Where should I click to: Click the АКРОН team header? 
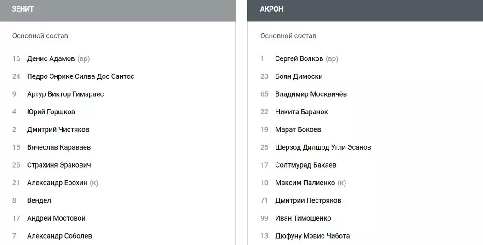point(271,9)
